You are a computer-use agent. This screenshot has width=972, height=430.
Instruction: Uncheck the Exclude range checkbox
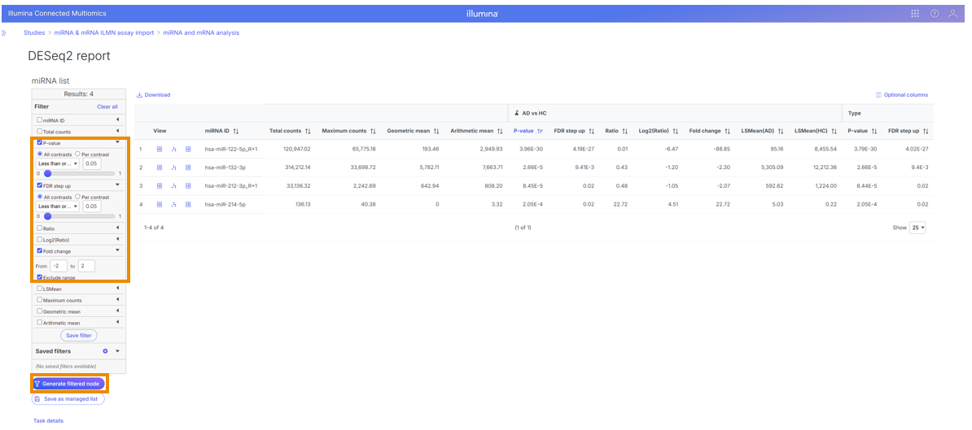tap(41, 278)
